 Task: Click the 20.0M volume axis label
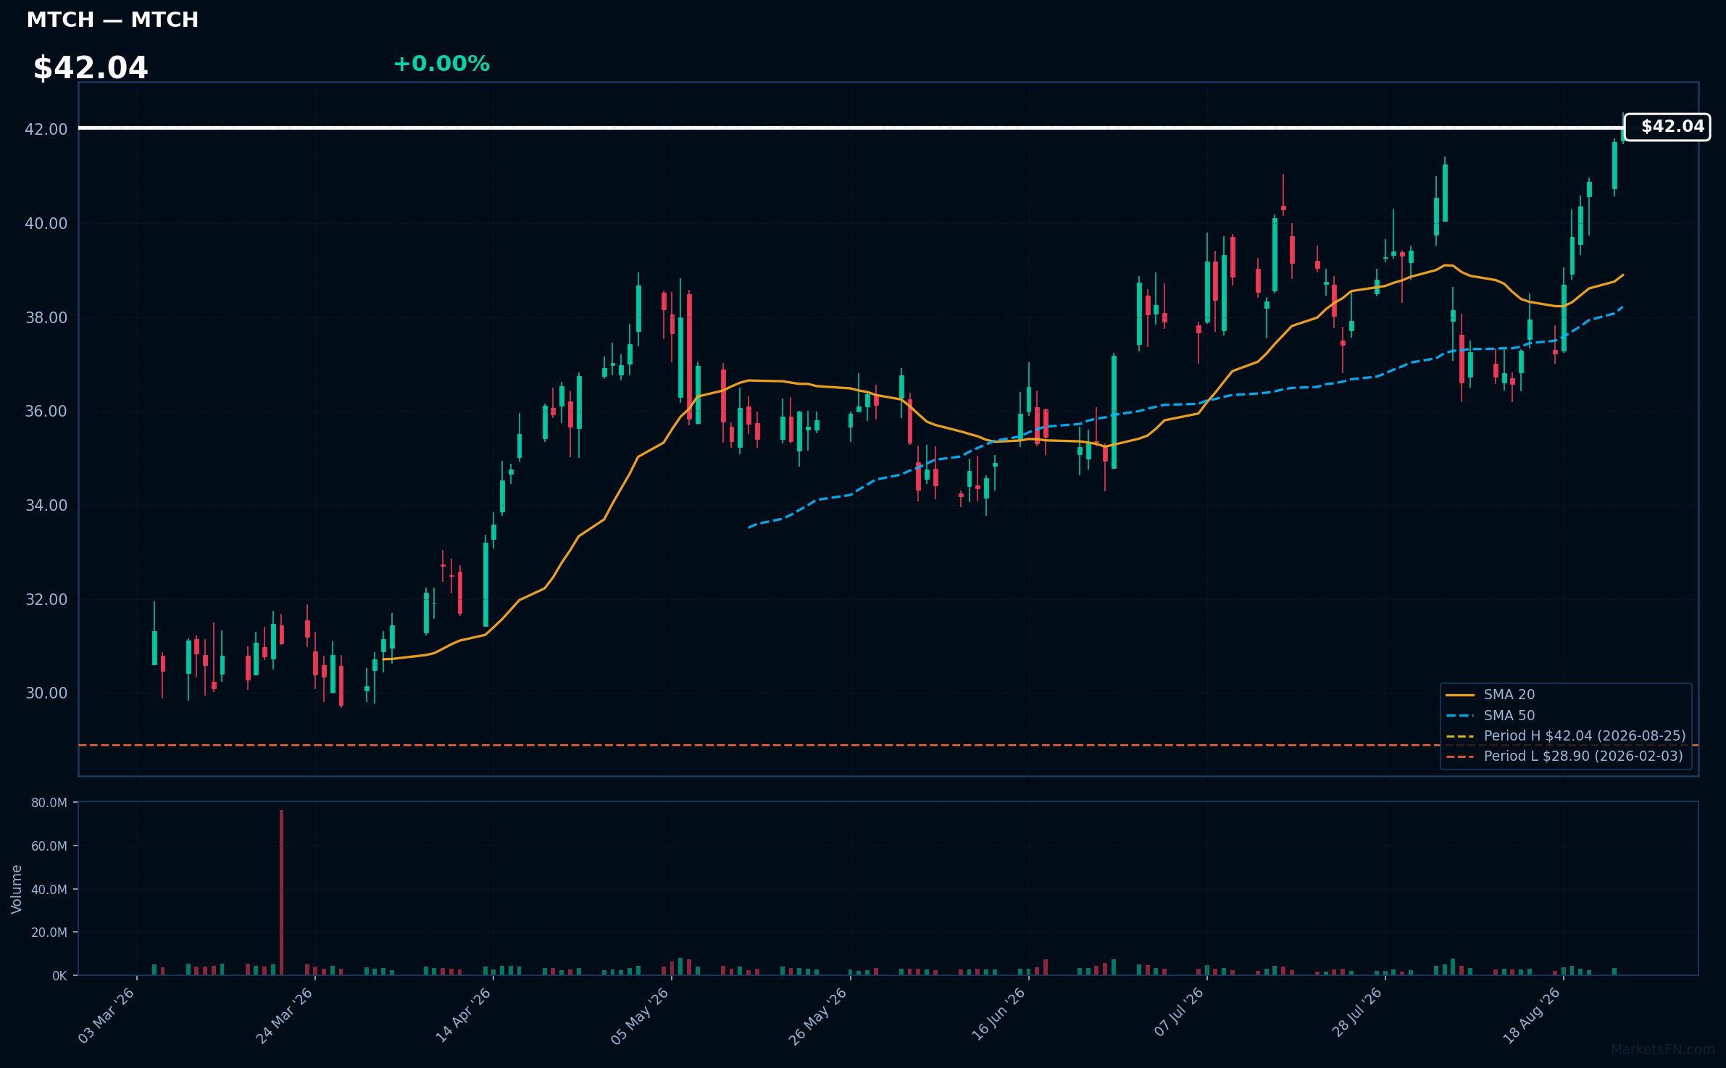(49, 932)
